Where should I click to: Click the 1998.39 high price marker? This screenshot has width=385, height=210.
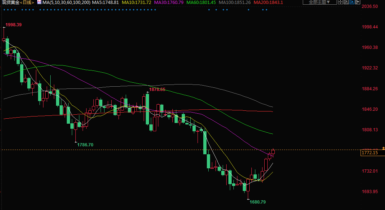(14, 25)
